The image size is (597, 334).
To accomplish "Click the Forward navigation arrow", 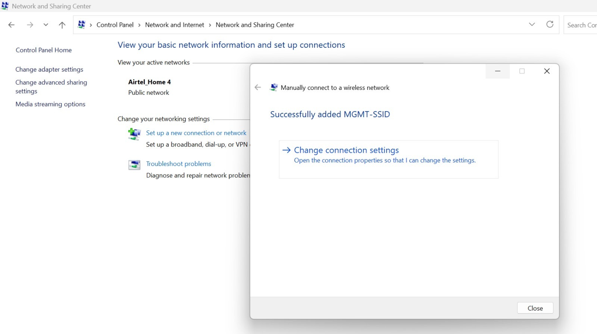I will [30, 25].
